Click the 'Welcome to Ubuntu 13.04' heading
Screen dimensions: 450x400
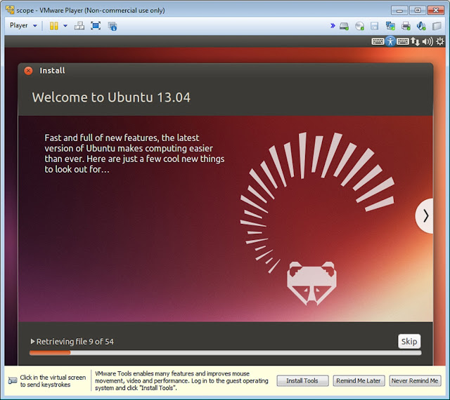tap(111, 98)
